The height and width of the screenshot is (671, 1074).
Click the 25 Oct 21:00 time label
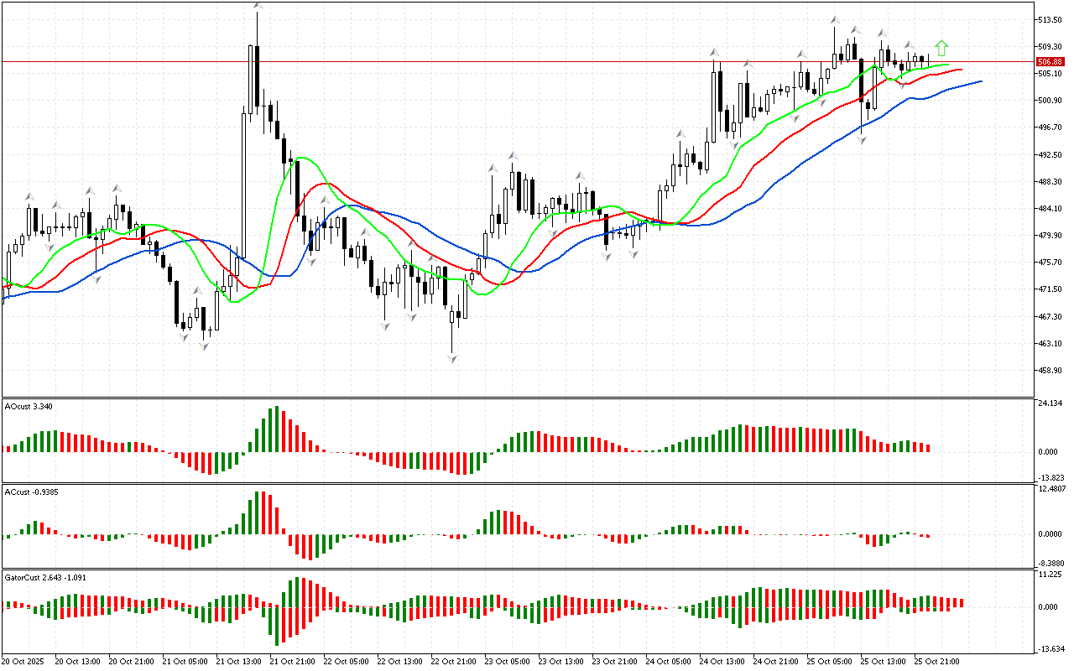[936, 661]
